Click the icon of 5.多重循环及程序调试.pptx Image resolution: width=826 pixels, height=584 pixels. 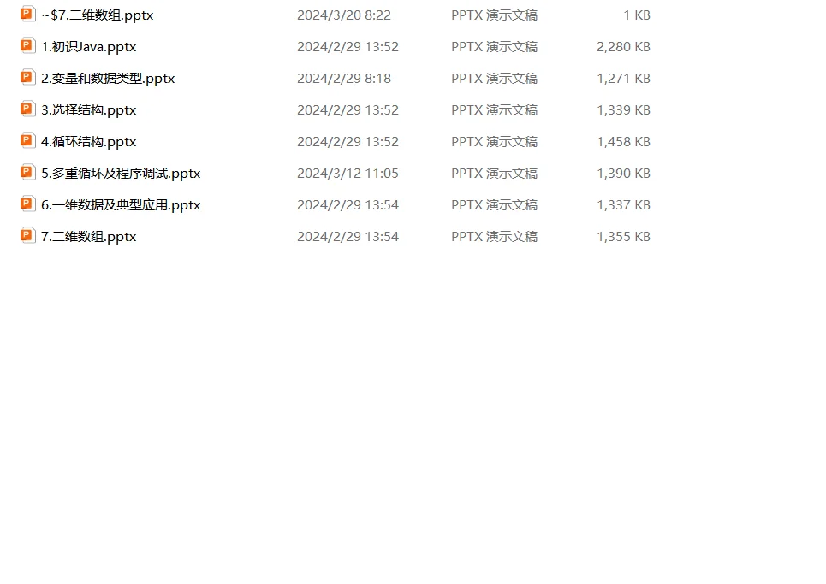(27, 172)
